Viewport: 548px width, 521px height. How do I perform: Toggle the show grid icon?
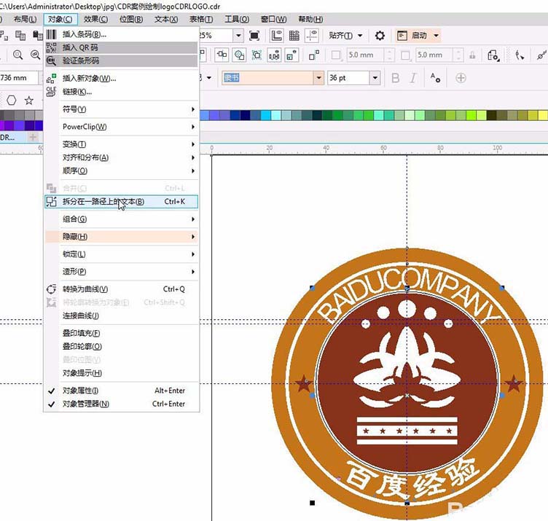tap(294, 36)
